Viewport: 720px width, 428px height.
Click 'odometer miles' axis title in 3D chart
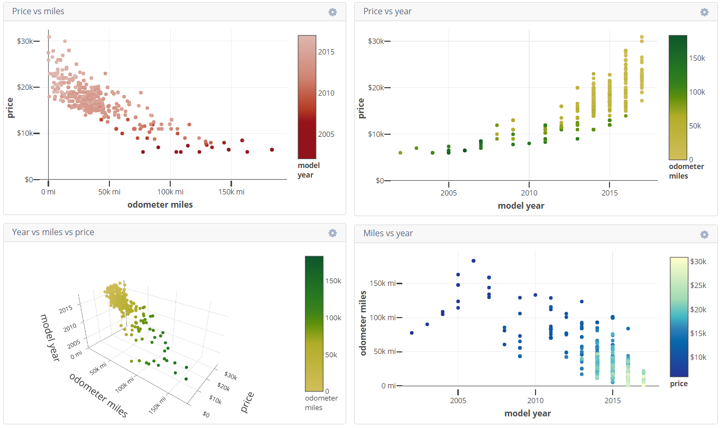click(x=99, y=395)
